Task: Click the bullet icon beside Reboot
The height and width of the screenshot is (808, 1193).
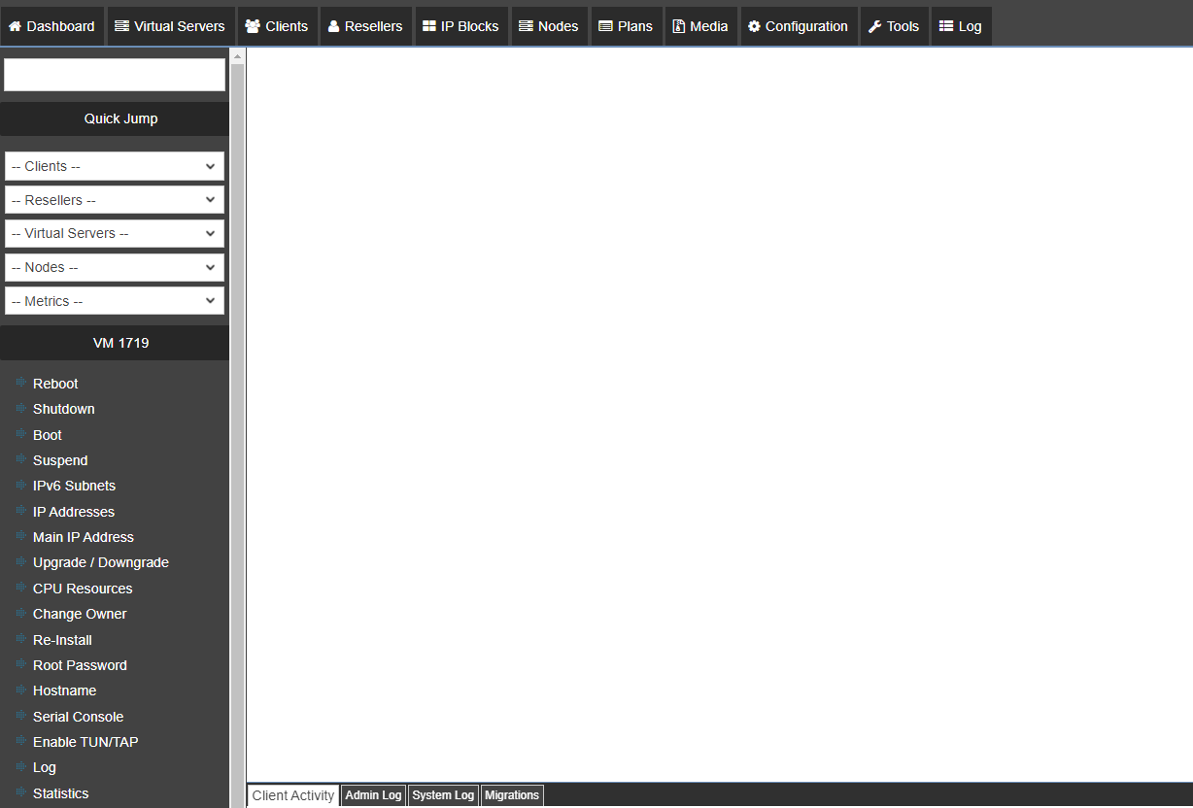Action: pyautogui.click(x=21, y=382)
